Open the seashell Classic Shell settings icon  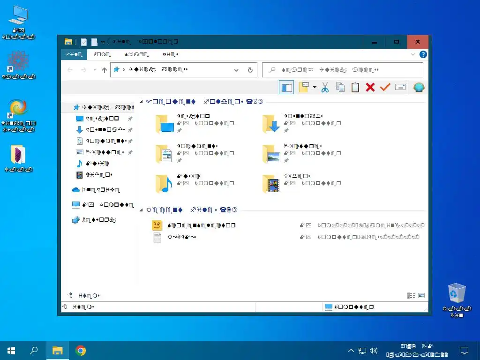pos(419,88)
